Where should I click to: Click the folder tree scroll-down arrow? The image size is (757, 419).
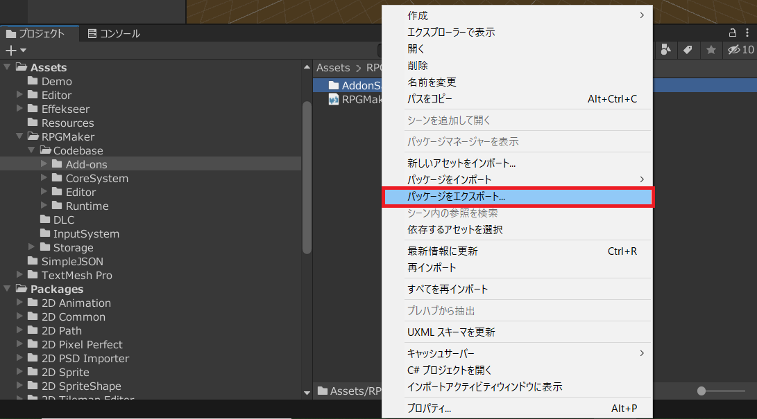[307, 393]
